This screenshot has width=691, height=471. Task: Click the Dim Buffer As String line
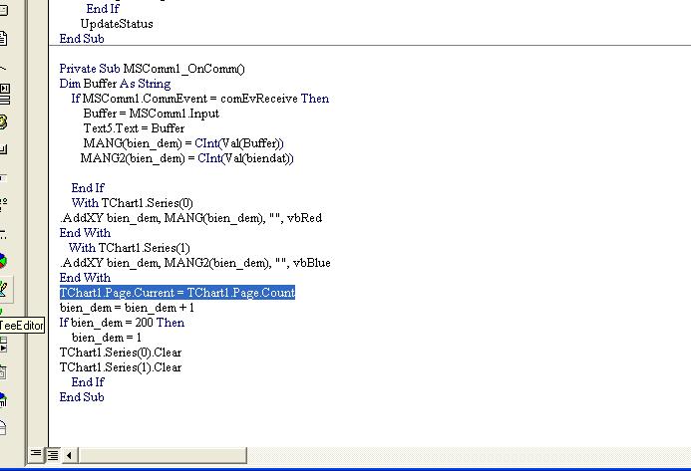[115, 84]
